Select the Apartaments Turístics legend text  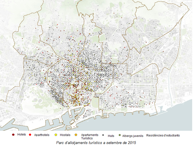tap(90, 137)
